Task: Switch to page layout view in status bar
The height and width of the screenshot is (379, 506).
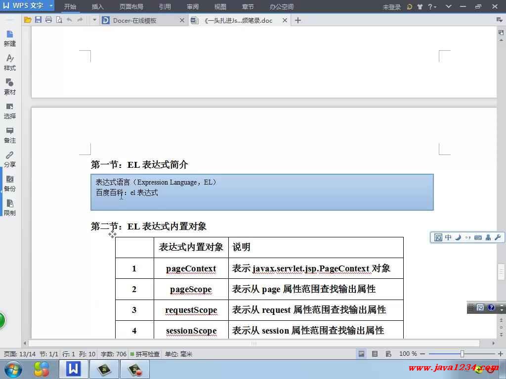Action: tap(362, 354)
